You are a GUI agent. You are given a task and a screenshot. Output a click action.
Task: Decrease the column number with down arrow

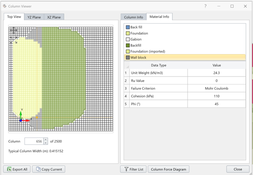46,143
